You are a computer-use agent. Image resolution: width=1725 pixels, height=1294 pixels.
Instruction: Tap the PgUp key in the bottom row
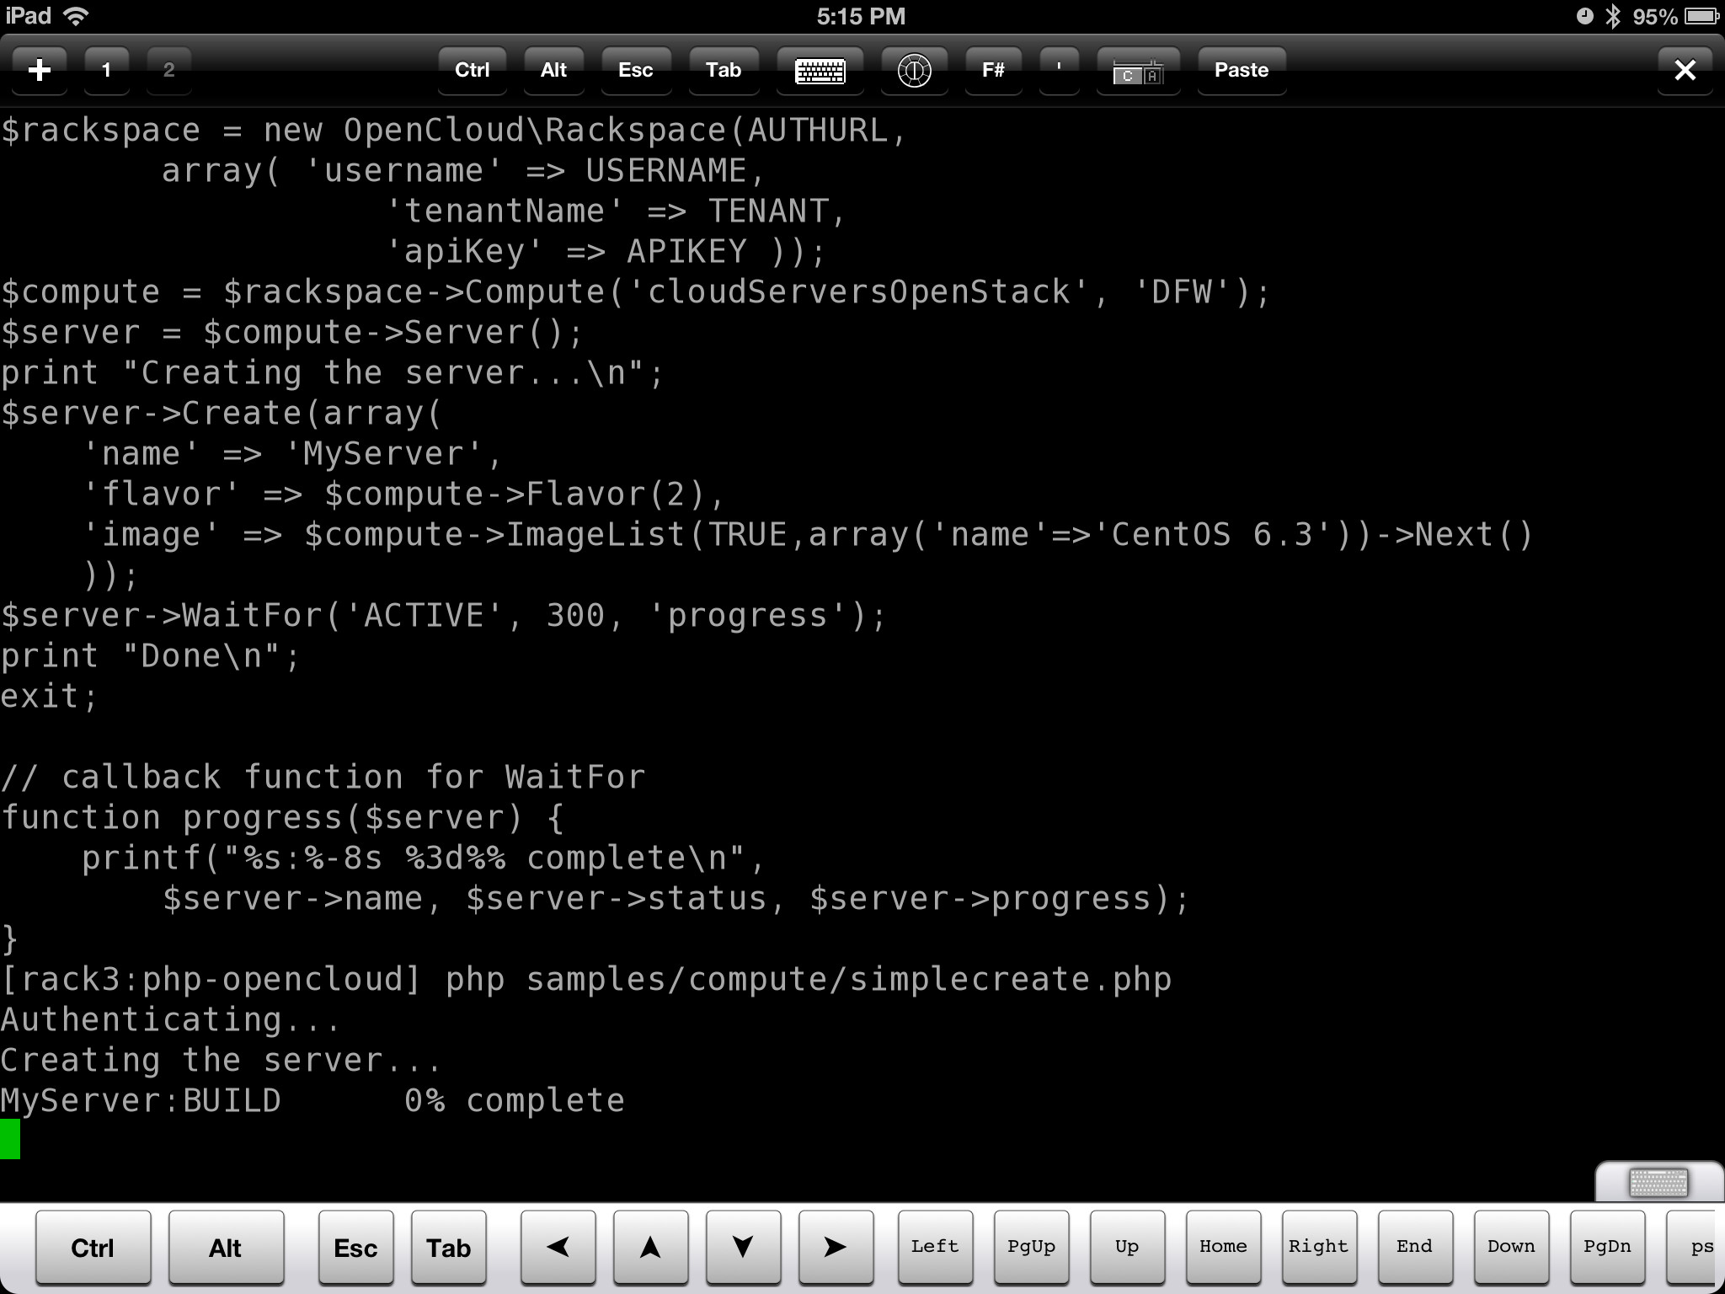[x=1031, y=1247]
